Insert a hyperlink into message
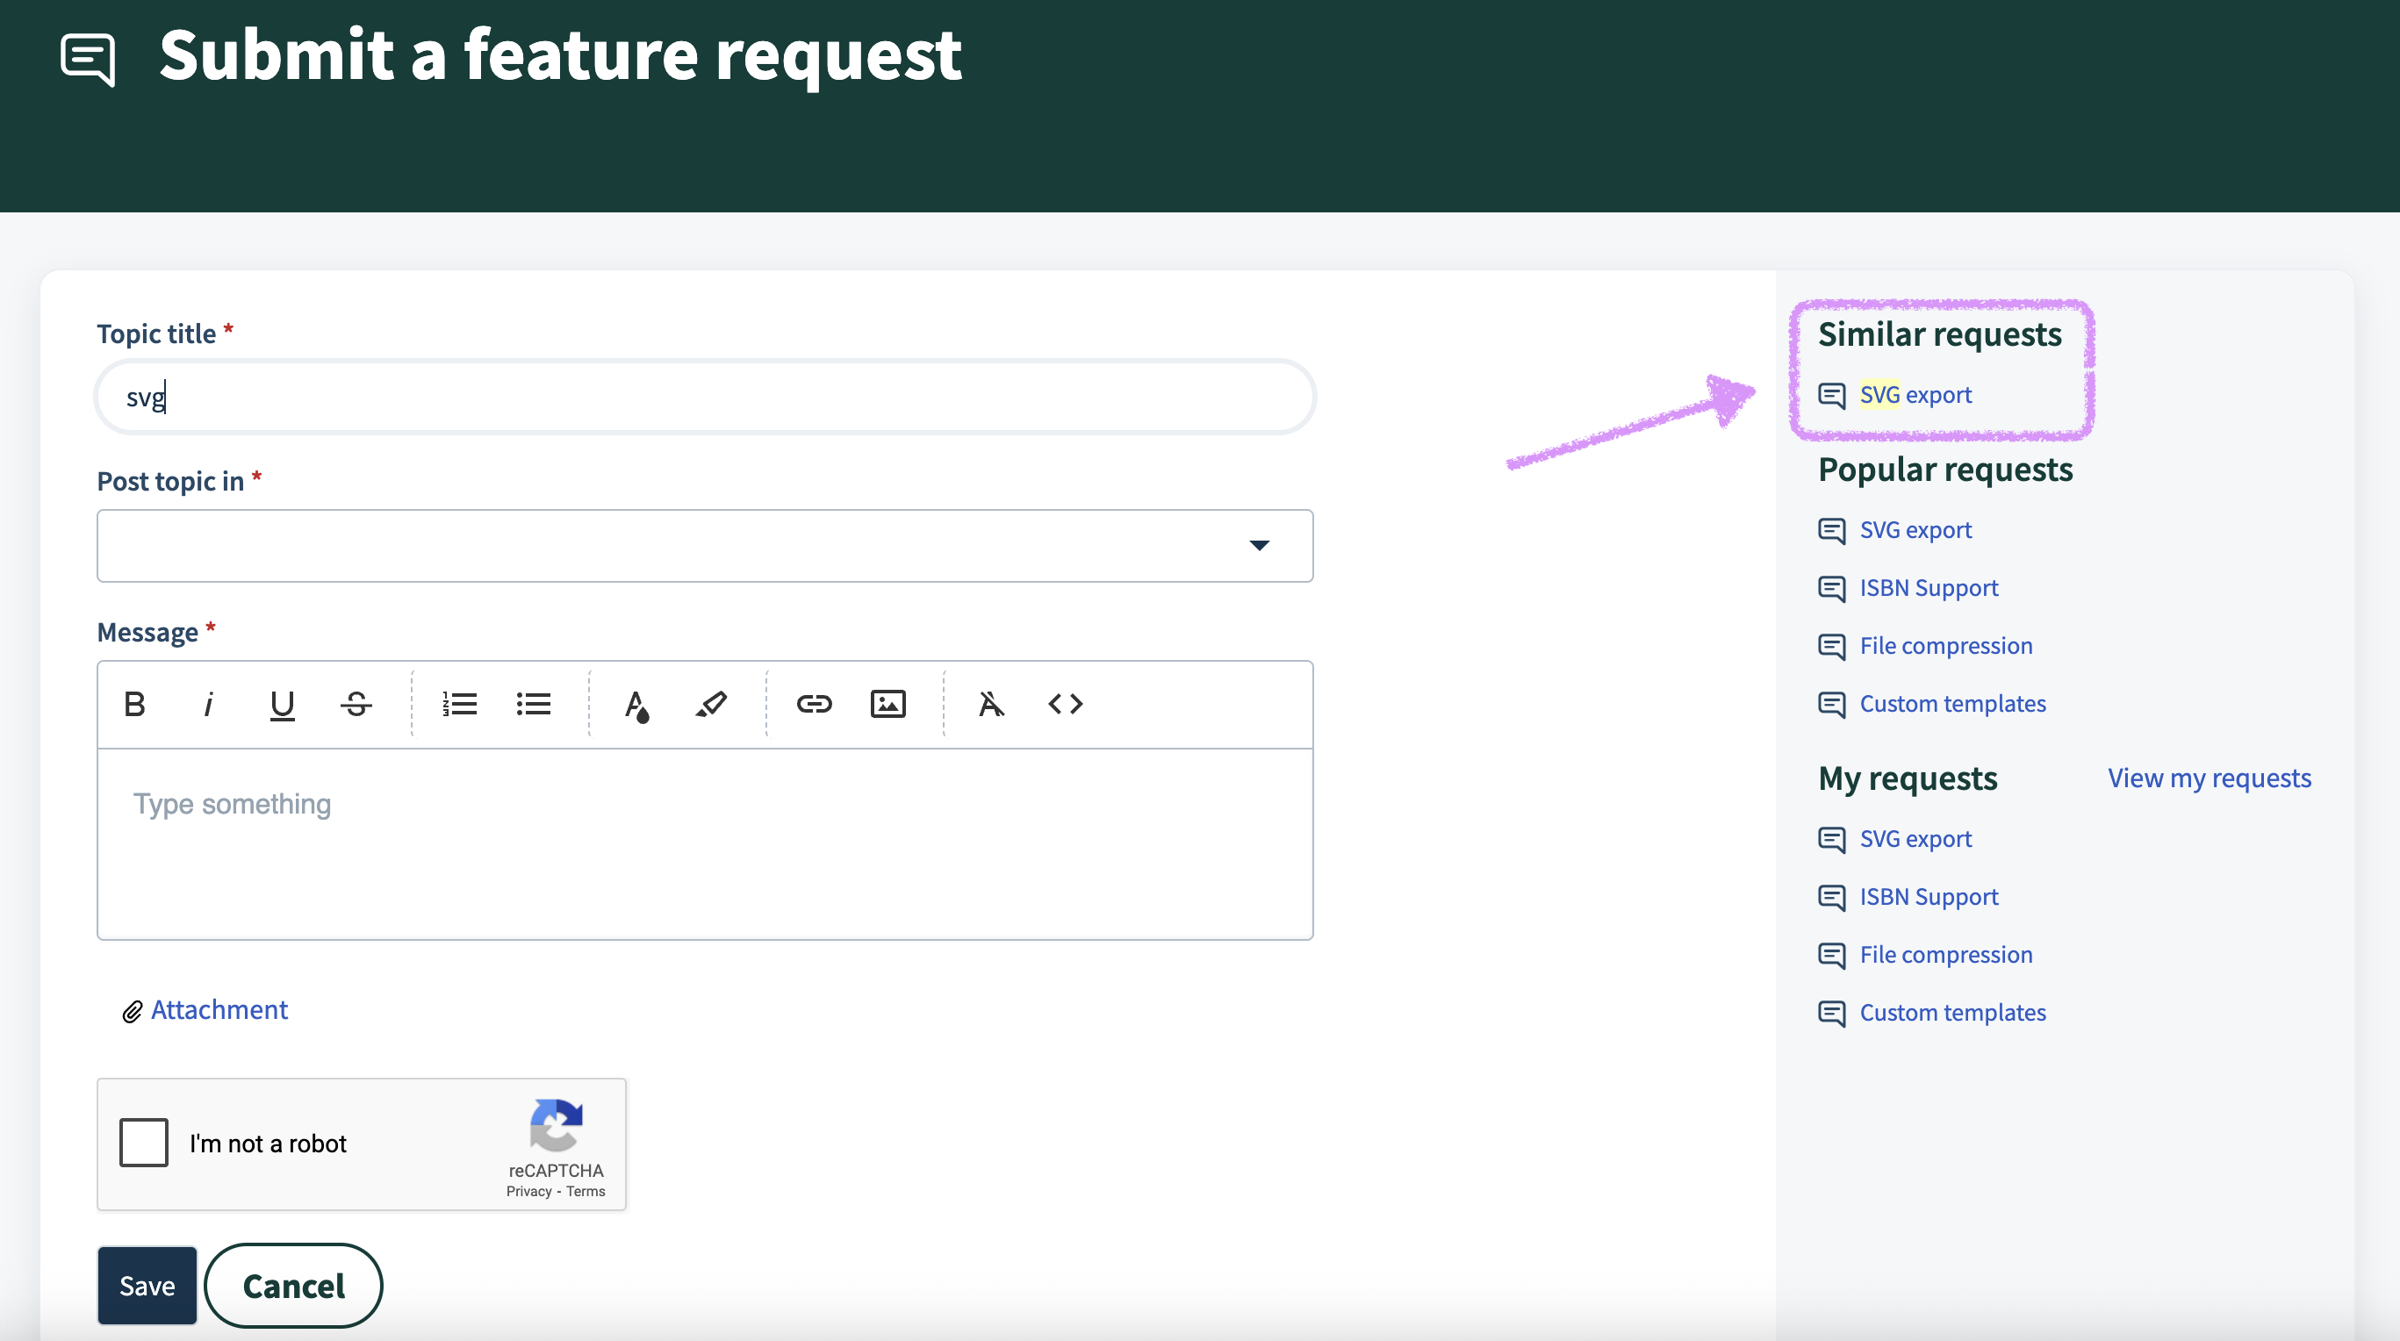 pyautogui.click(x=814, y=704)
